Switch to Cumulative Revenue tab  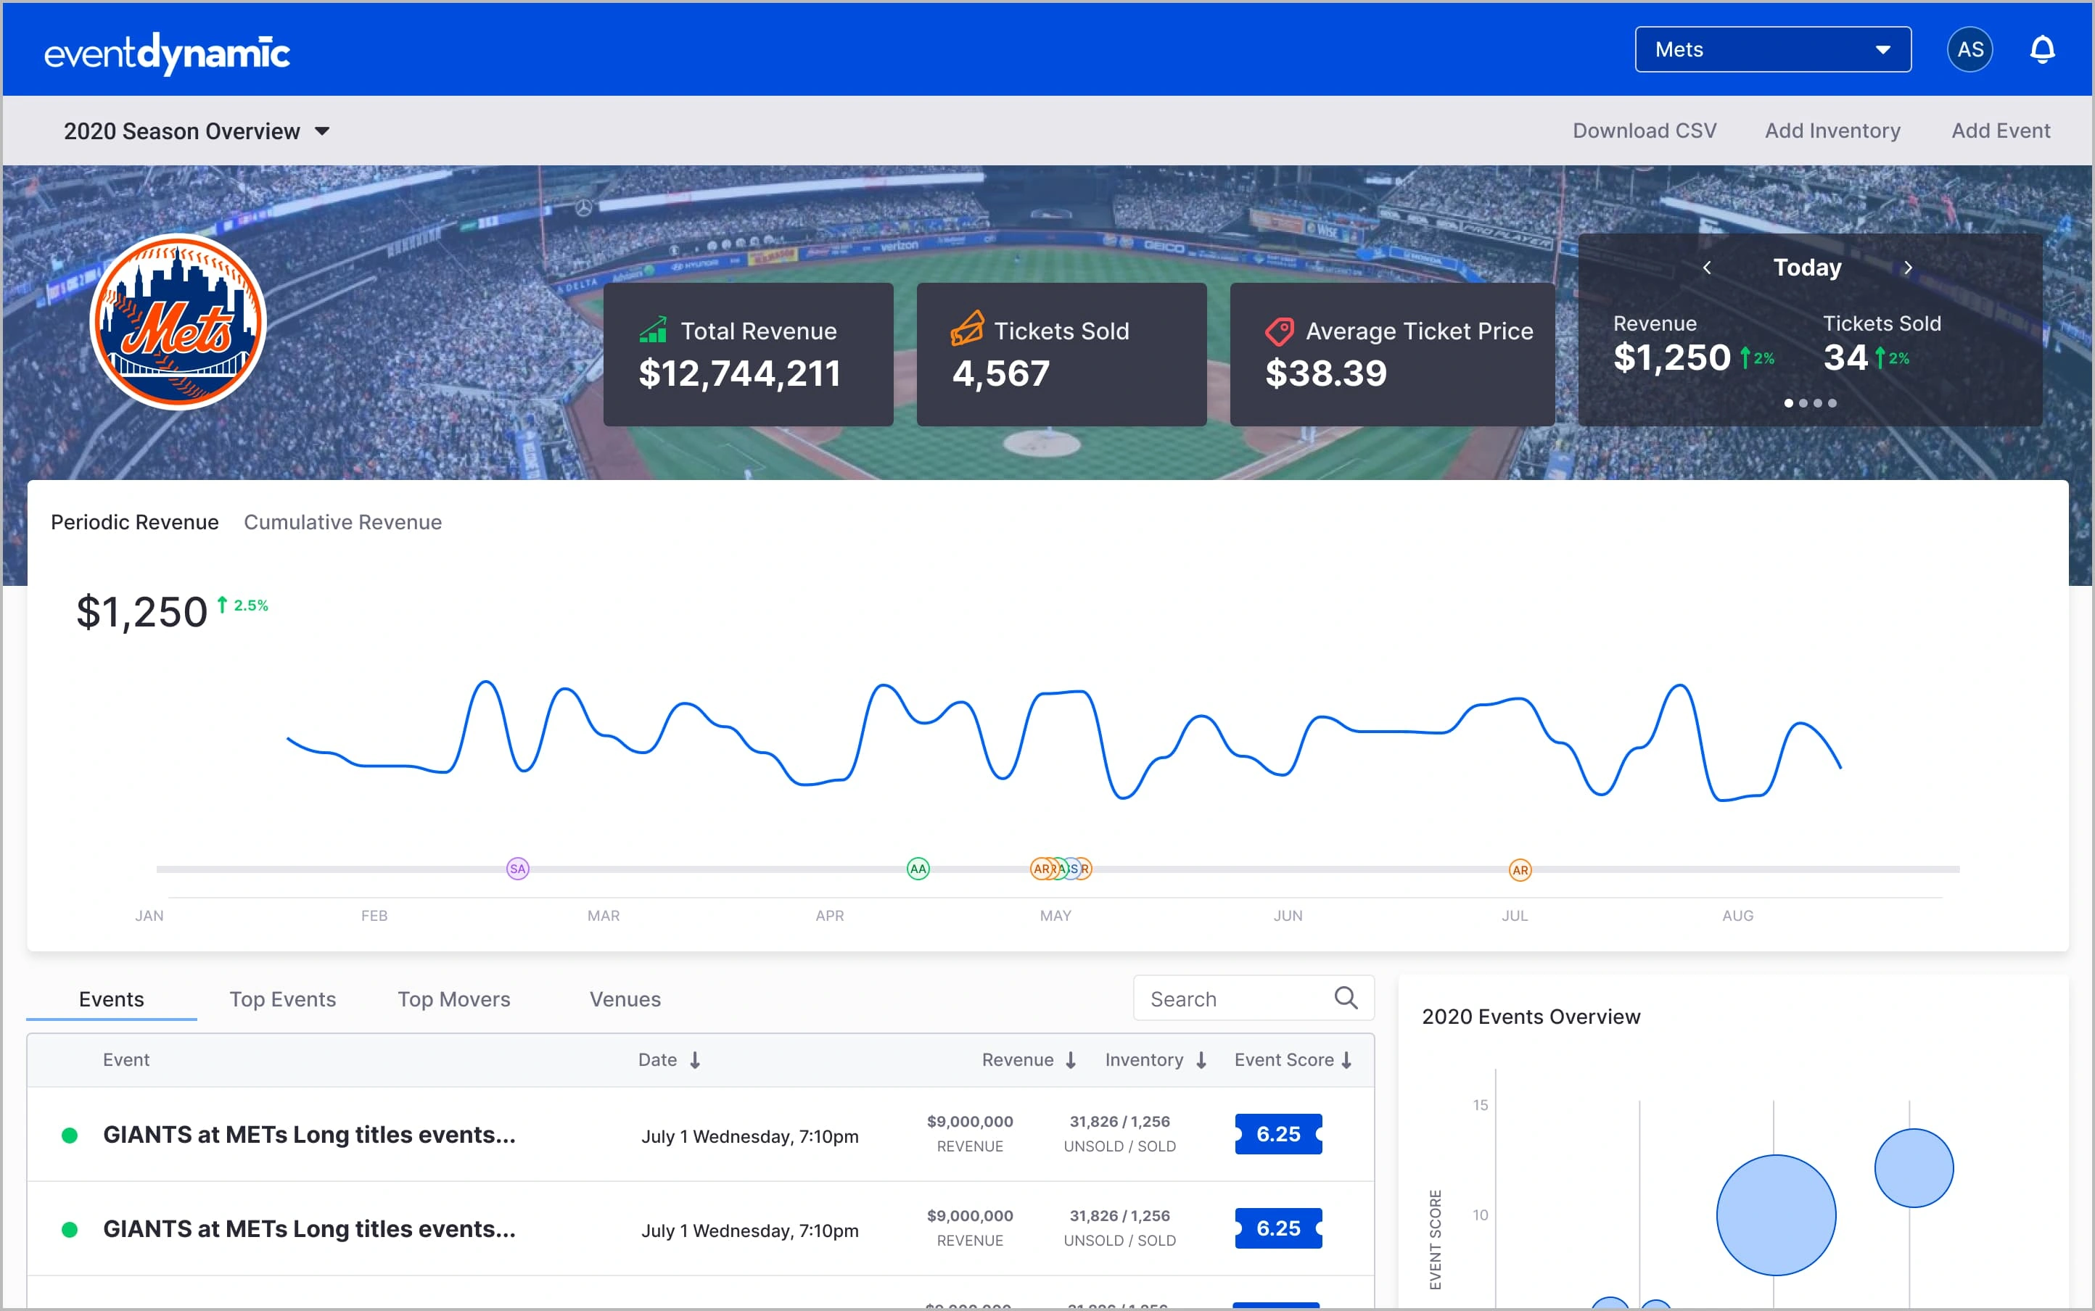tap(345, 521)
